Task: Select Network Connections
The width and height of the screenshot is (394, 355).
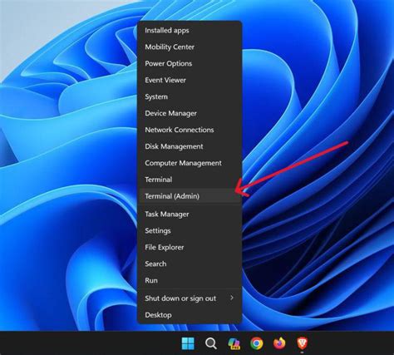Action: (x=190, y=130)
